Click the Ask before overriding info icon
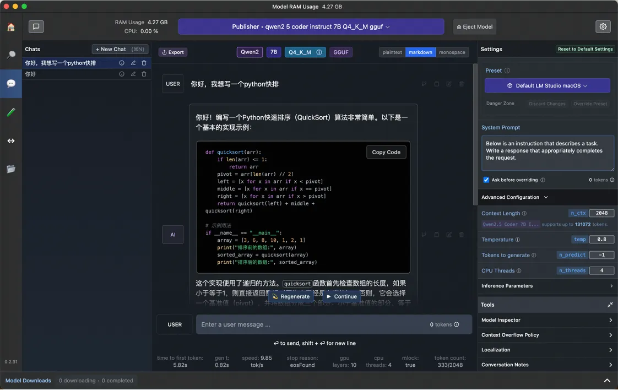 pos(543,180)
